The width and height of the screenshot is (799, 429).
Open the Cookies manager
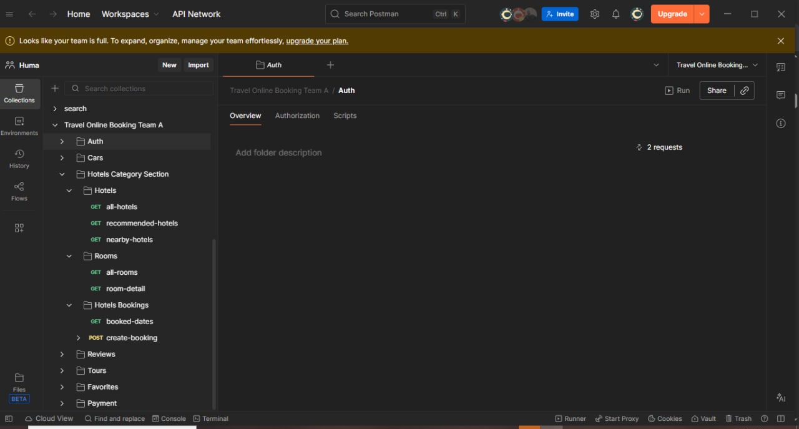click(x=664, y=418)
